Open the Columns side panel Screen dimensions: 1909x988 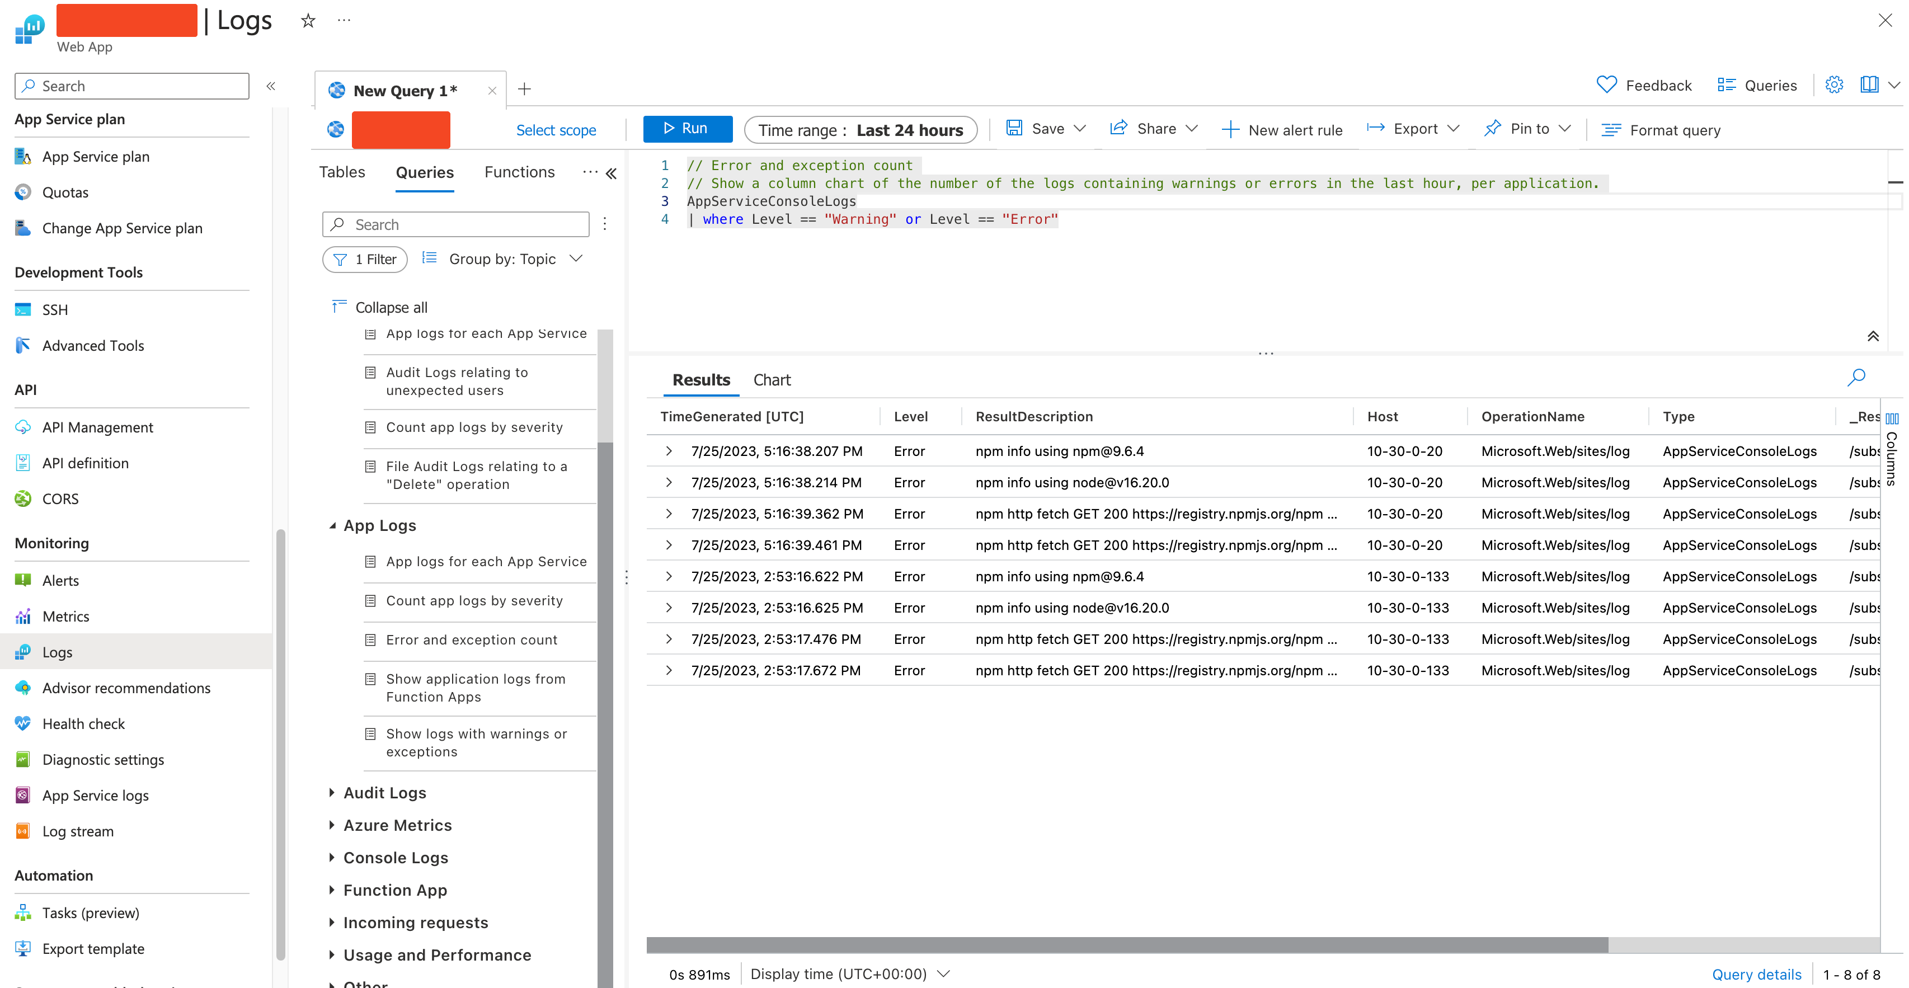pyautogui.click(x=1892, y=450)
